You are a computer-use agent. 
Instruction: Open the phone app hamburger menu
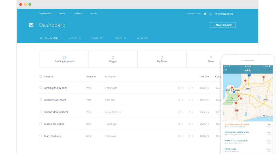pos(226,70)
